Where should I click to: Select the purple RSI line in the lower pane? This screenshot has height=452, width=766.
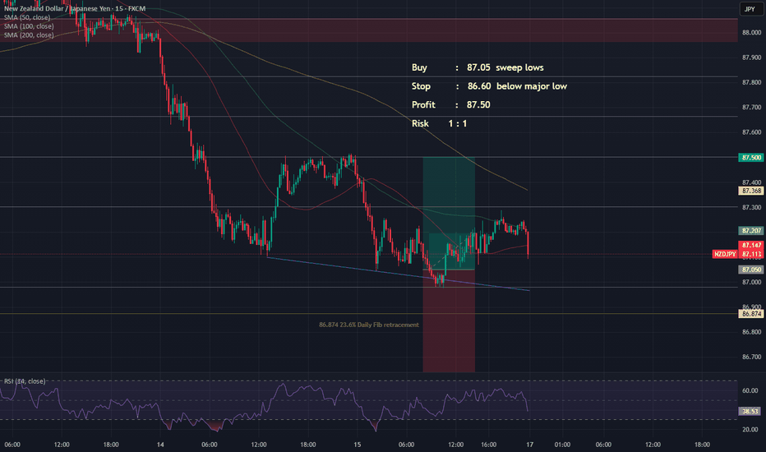pyautogui.click(x=264, y=408)
